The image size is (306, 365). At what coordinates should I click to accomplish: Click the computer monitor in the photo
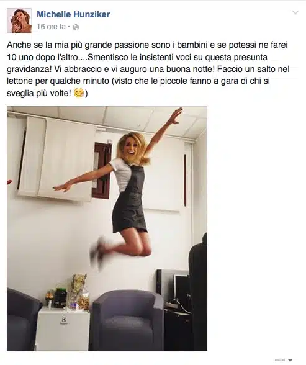(173, 286)
